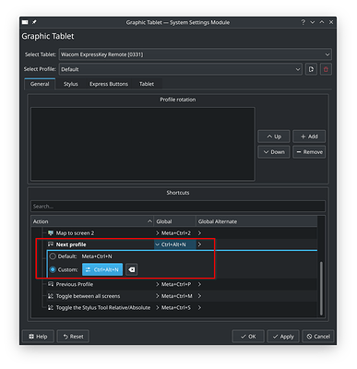Select the Next profile row
Screen dimensions: 357x369
pyautogui.click(x=174, y=244)
